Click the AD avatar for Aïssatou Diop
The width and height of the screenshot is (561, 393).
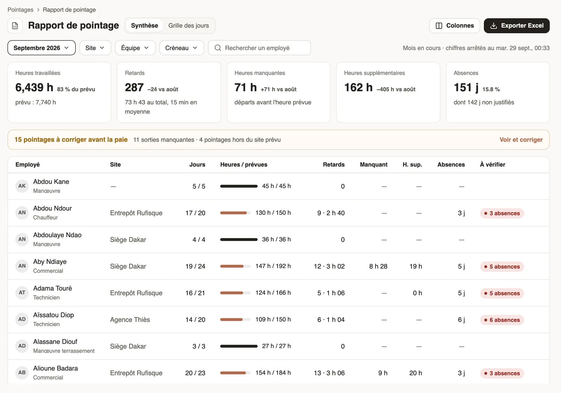(x=22, y=319)
